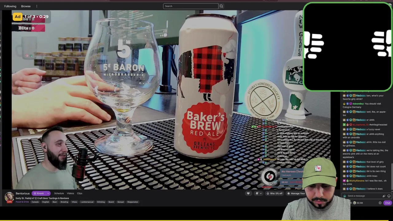Viewport: 393px width, 221px height.
Task: Click the purple Chat send button
Action: pyautogui.click(x=387, y=203)
